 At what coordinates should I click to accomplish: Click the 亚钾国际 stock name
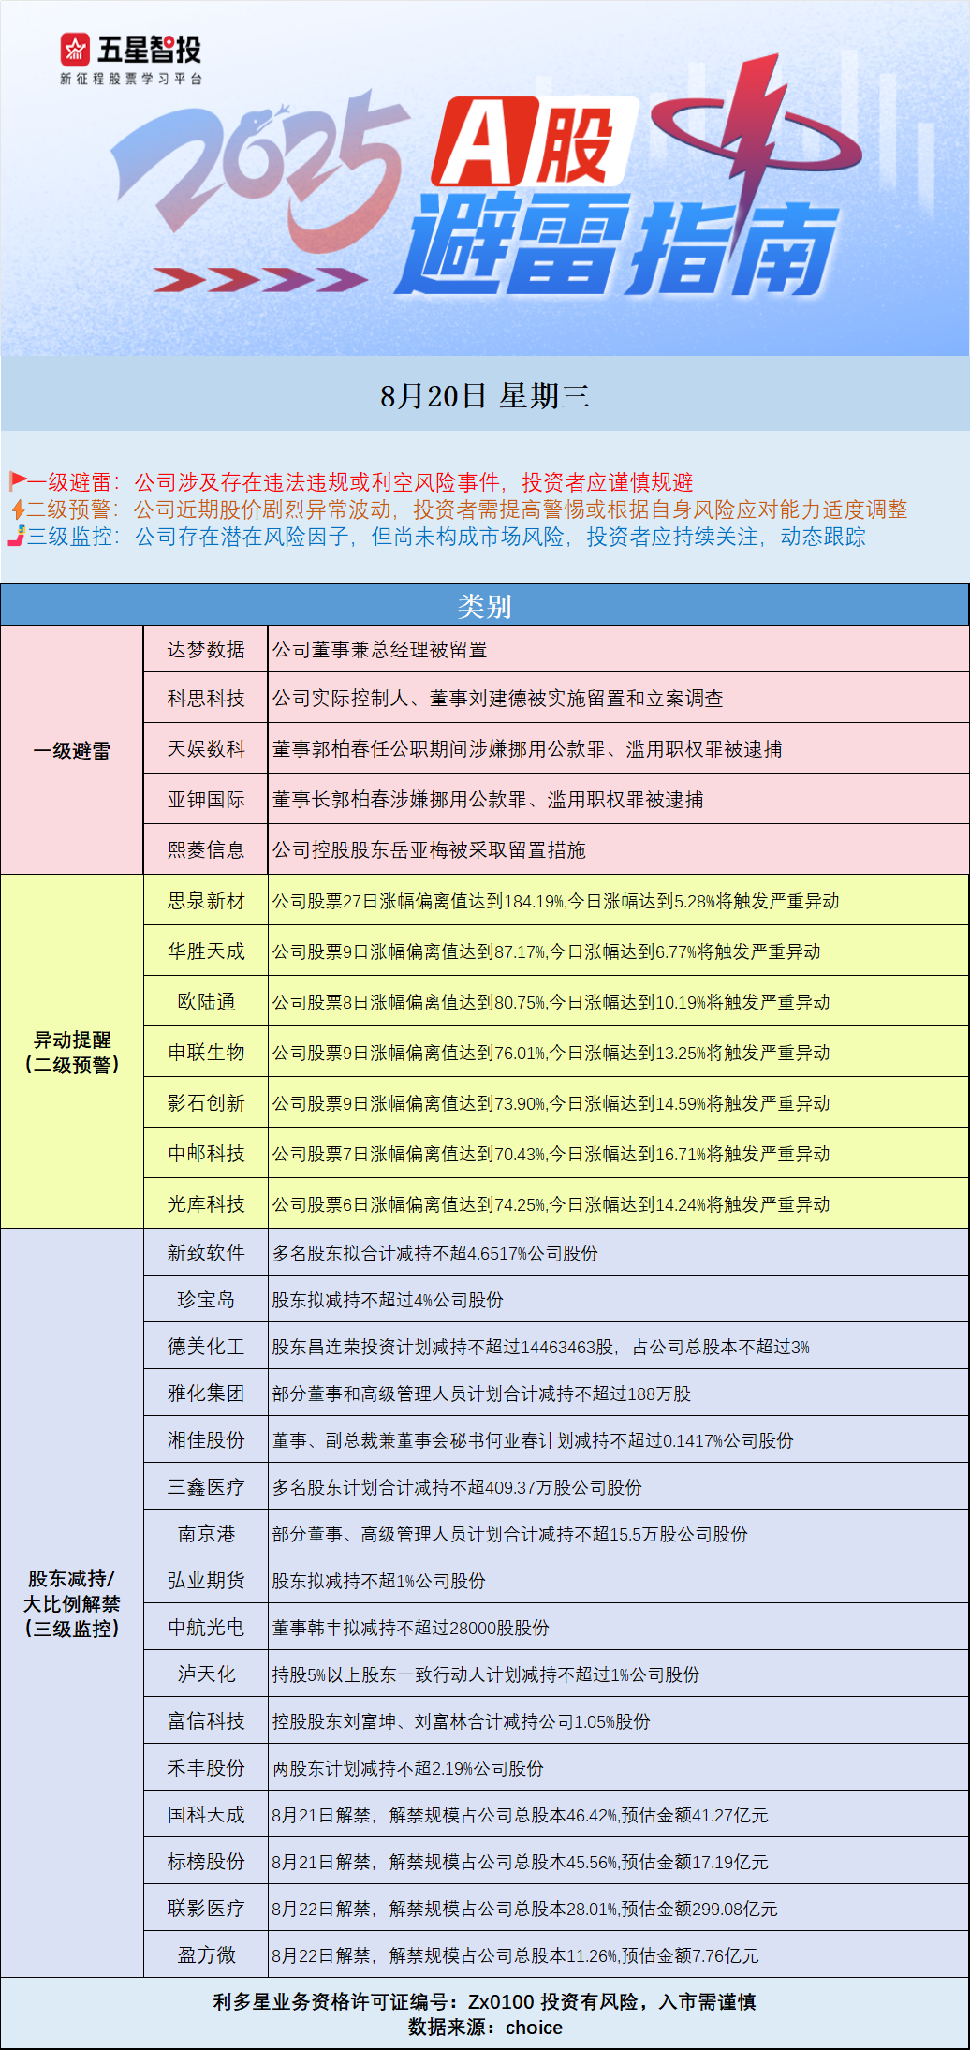(206, 800)
